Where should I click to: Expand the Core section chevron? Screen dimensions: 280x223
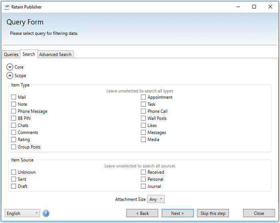click(x=10, y=67)
